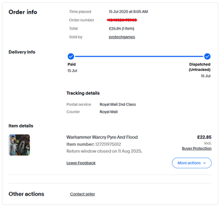The height and width of the screenshot is (208, 220).
Task: Open the Warcry Pyre And Flood thumbnail
Action: (19, 145)
